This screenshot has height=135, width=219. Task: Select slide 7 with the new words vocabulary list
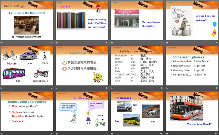pyautogui.click(x=137, y=66)
